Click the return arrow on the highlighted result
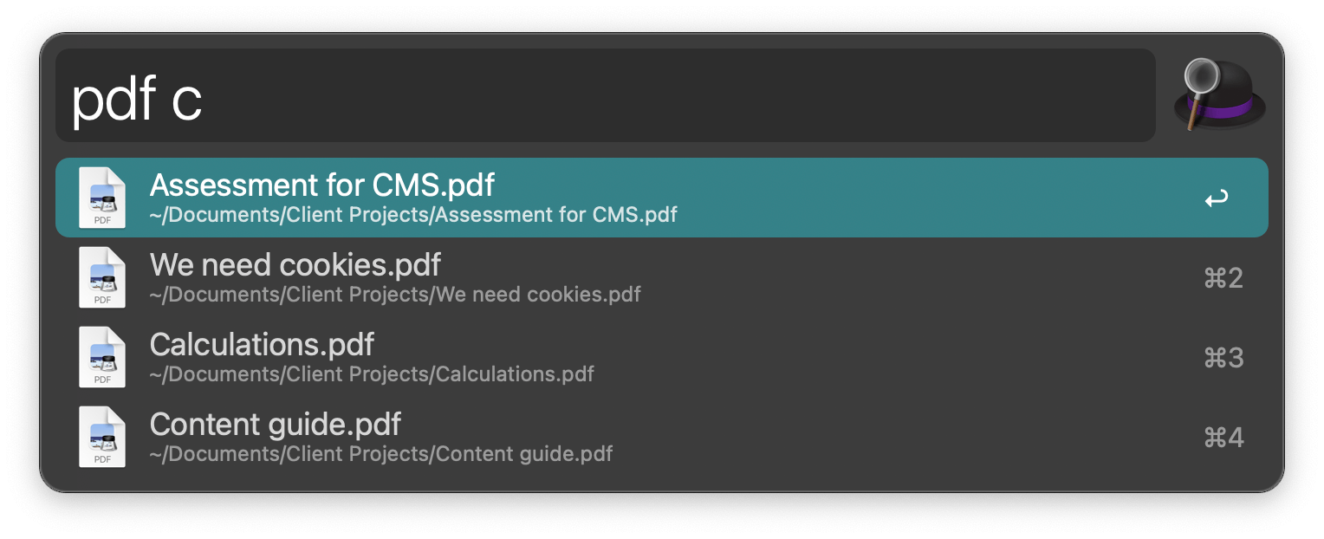The image size is (1324, 539). pos(1217,198)
